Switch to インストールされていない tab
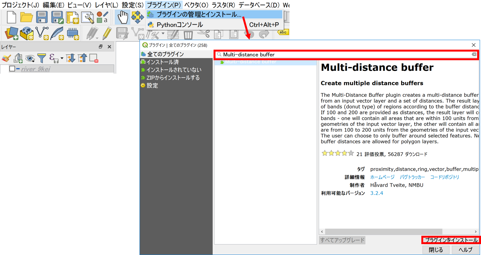This screenshot has width=481, height=255. [x=176, y=70]
